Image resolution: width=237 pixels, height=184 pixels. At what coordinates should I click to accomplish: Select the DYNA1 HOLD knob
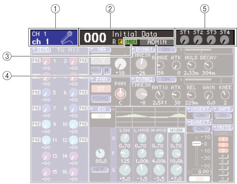[191, 65]
